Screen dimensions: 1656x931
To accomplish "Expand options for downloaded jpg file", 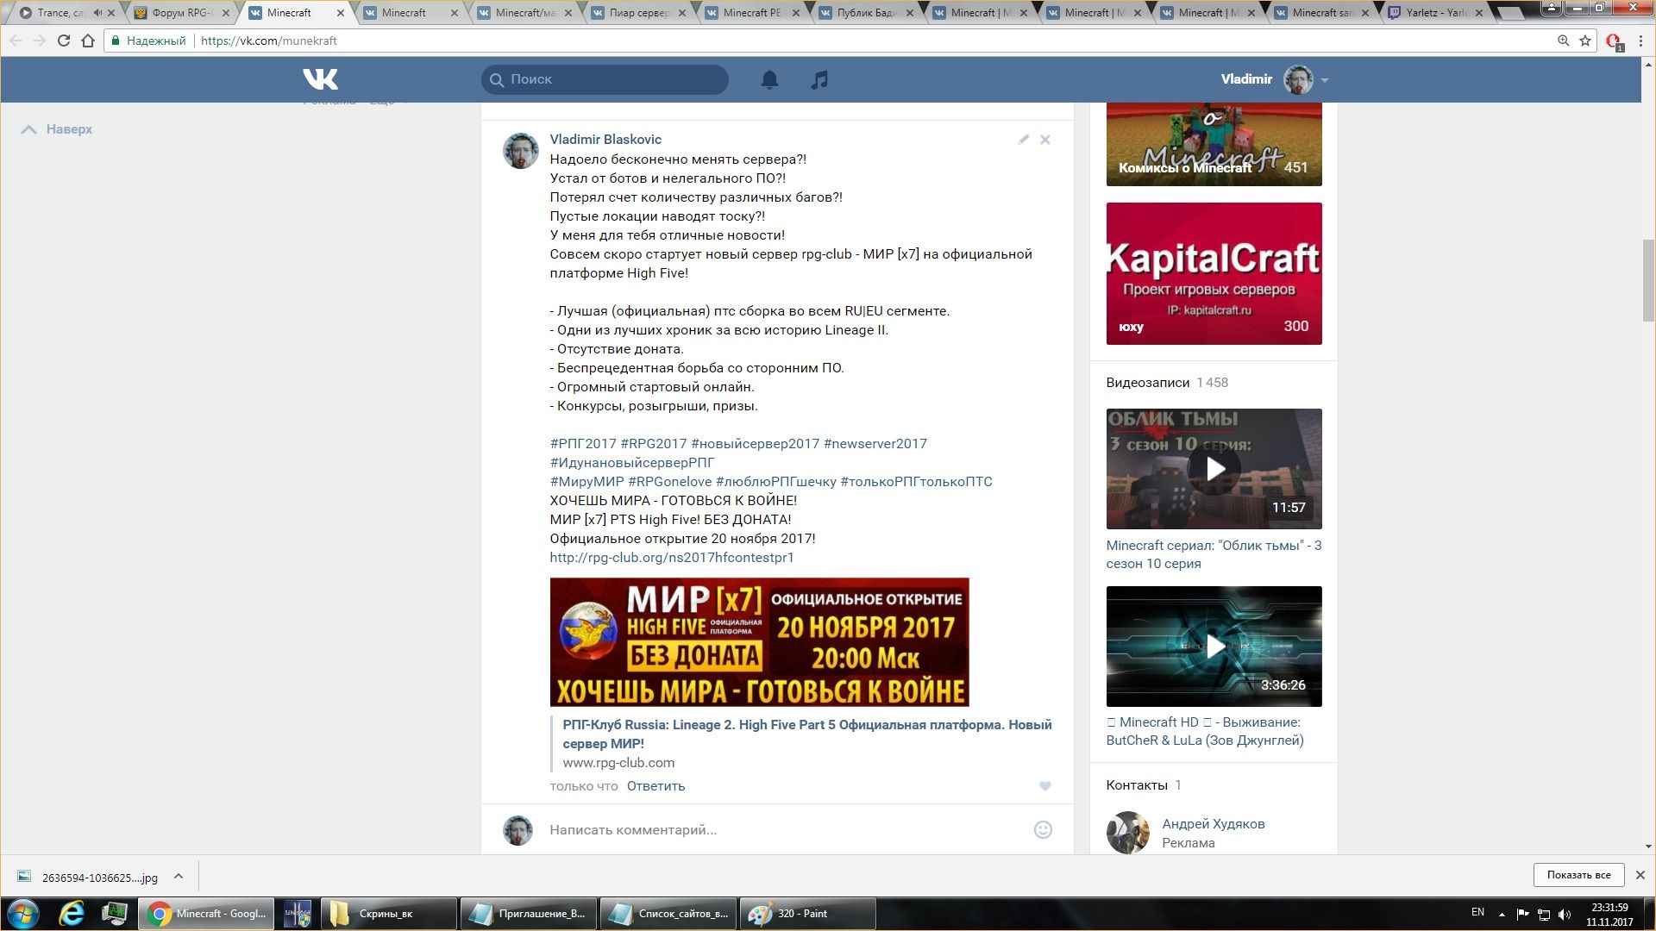I will [179, 876].
